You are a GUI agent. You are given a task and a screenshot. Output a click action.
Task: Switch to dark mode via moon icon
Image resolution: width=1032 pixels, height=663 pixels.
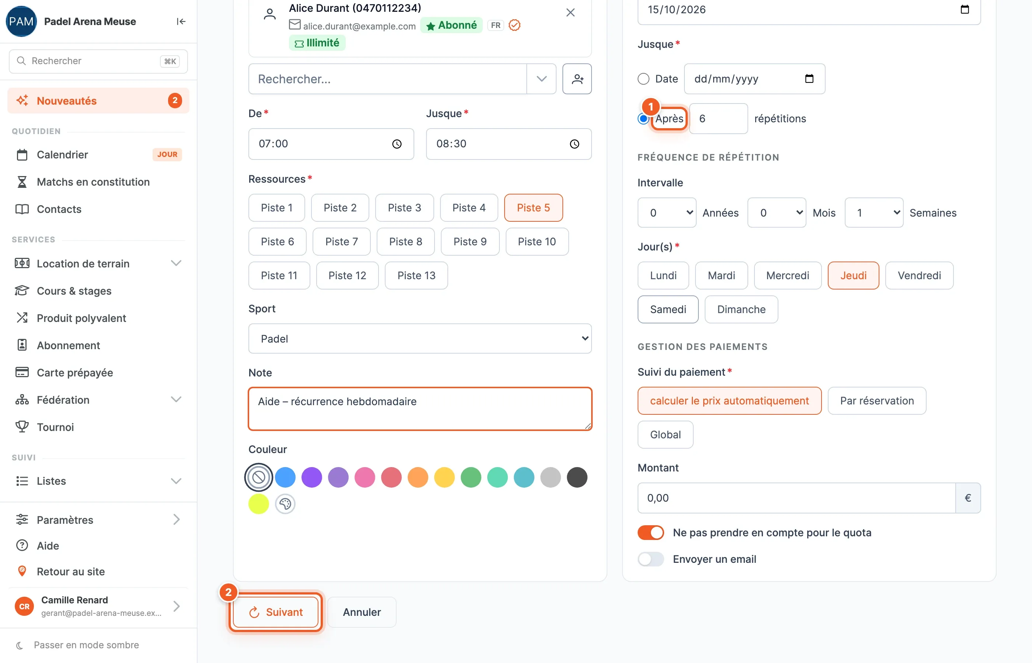tap(20, 645)
